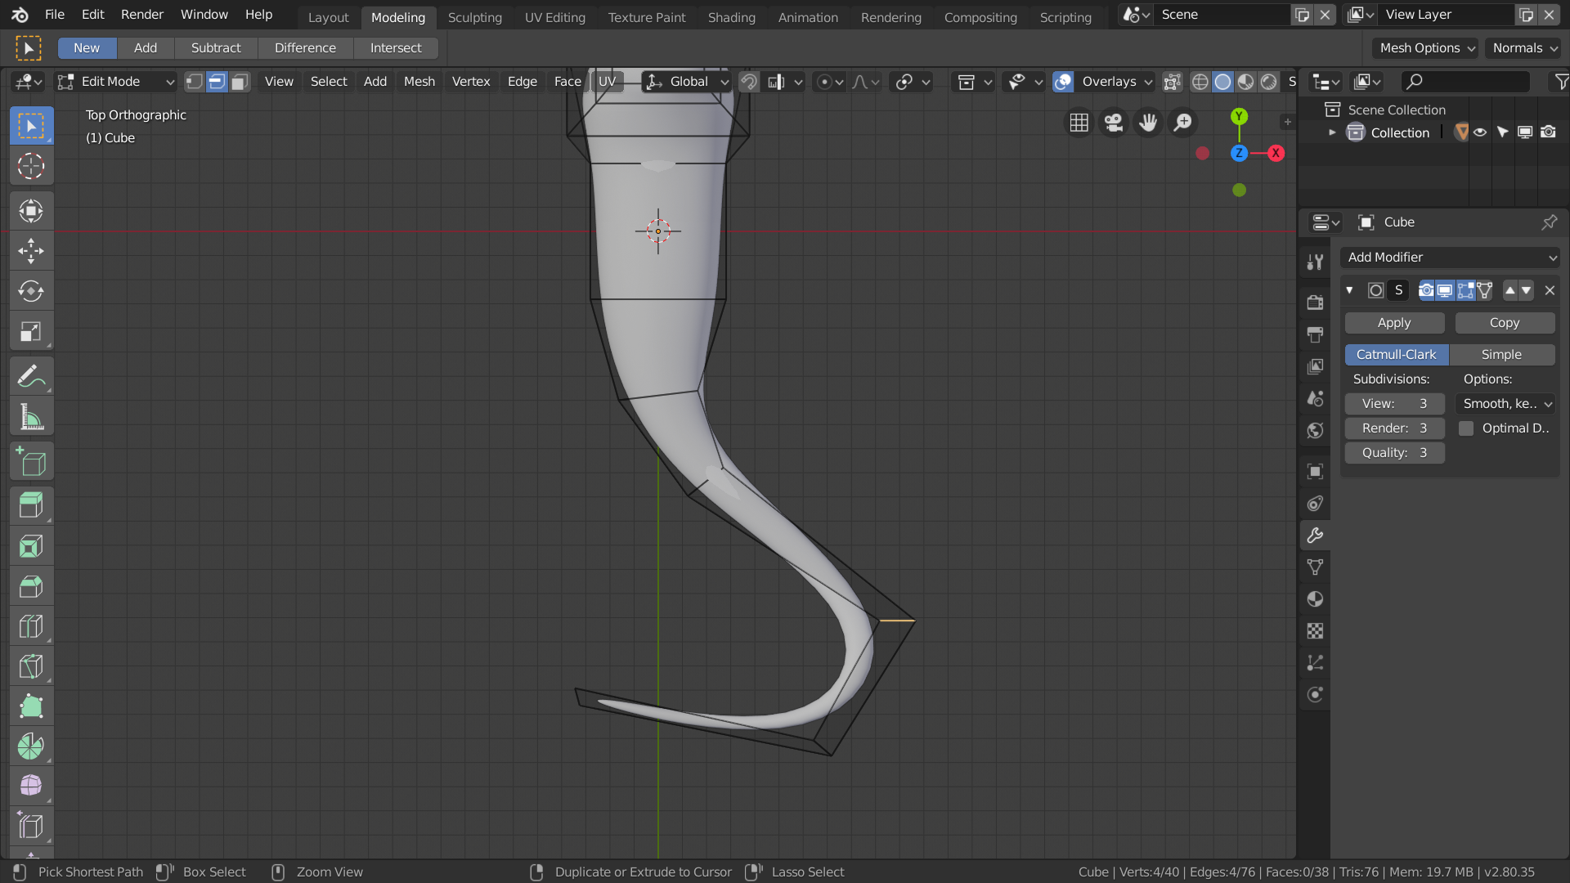Activate the Extrude Region tool
This screenshot has height=883, width=1570.
[31, 506]
